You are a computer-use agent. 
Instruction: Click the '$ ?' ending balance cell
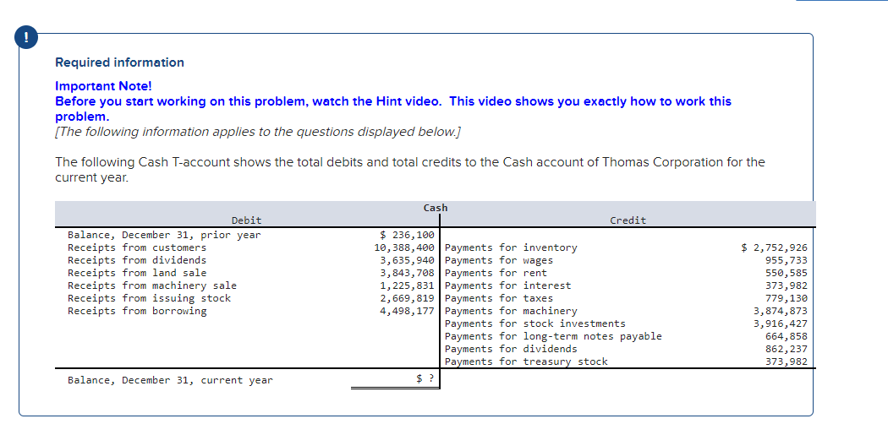click(x=425, y=379)
